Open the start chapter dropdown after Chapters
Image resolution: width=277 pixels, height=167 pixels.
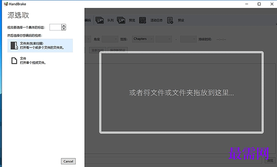click(164, 39)
